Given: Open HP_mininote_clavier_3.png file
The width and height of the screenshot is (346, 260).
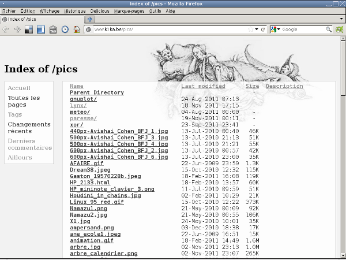Looking at the screenshot, I should [x=112, y=189].
